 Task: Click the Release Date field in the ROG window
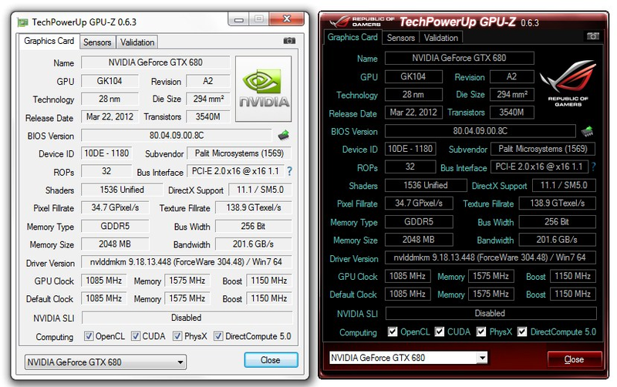coord(413,113)
